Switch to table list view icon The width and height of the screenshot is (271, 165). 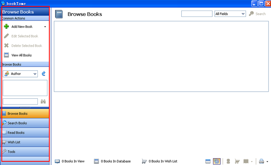pos(208,161)
